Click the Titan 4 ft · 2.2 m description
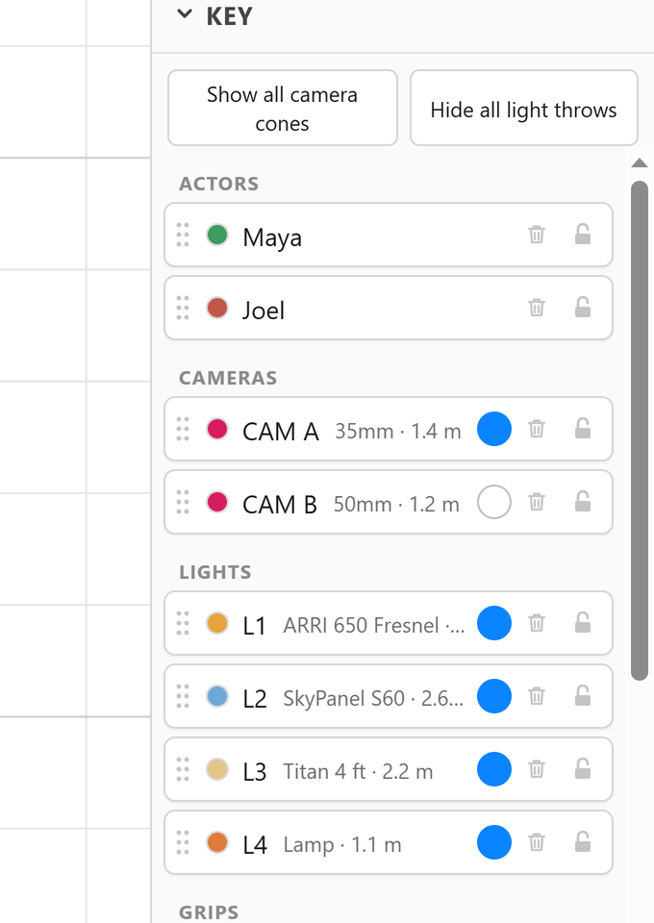Viewport: 654px width, 923px height. click(358, 771)
